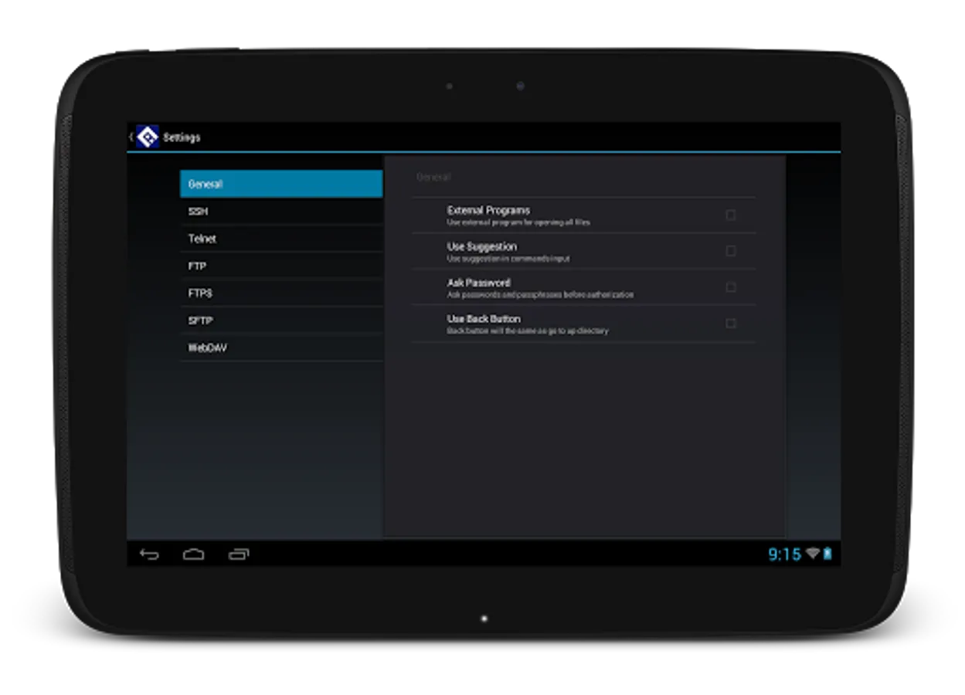Tap the Android home navigation button
The height and width of the screenshot is (695, 965).
pos(193,554)
